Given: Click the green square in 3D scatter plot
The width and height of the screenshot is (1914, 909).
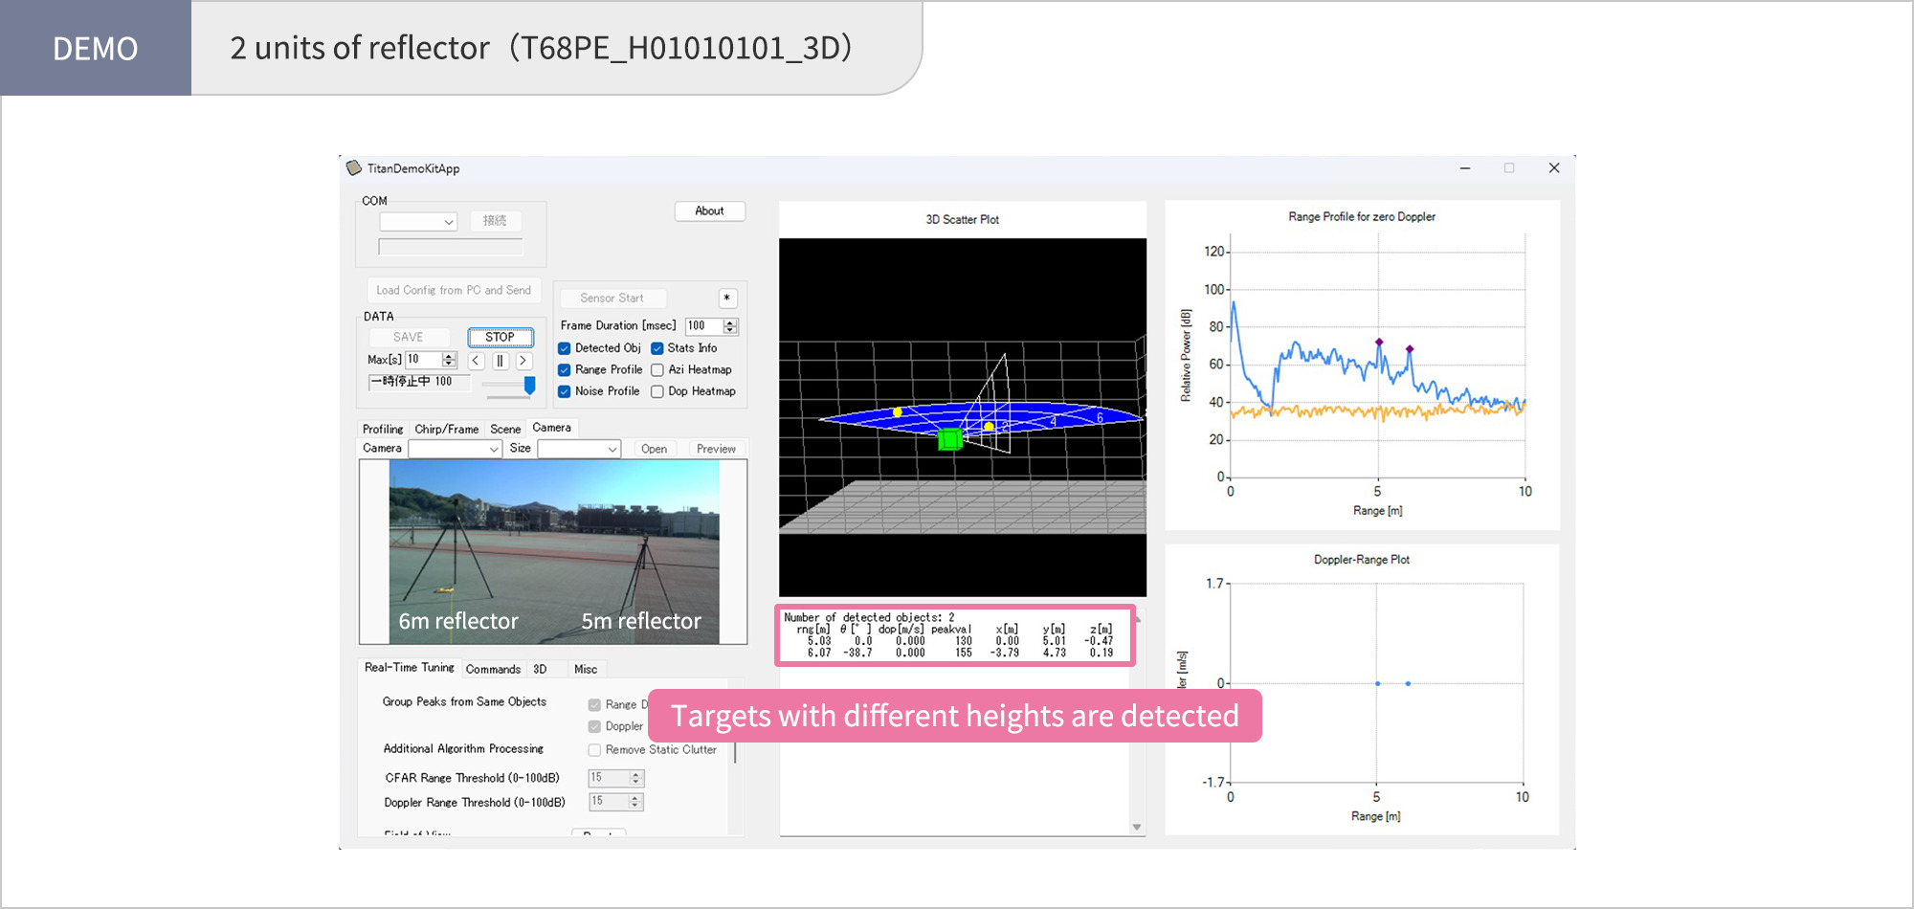Looking at the screenshot, I should [949, 439].
